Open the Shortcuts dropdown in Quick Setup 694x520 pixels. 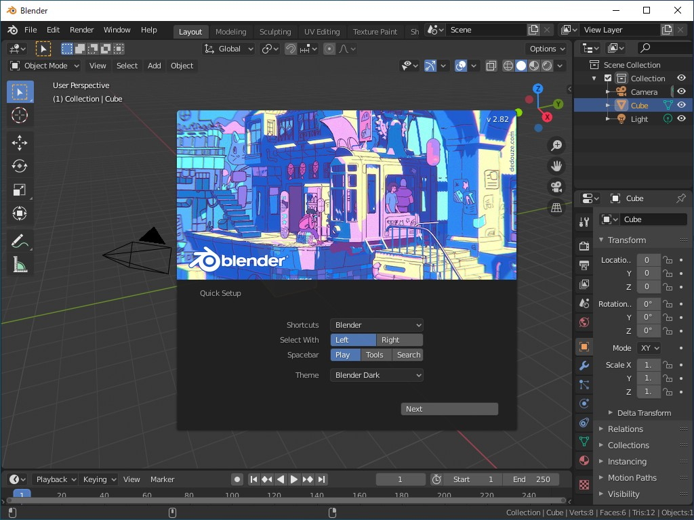[376, 324]
